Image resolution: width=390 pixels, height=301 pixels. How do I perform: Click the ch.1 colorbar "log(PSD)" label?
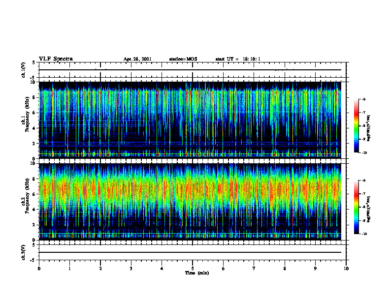[x=369, y=128]
